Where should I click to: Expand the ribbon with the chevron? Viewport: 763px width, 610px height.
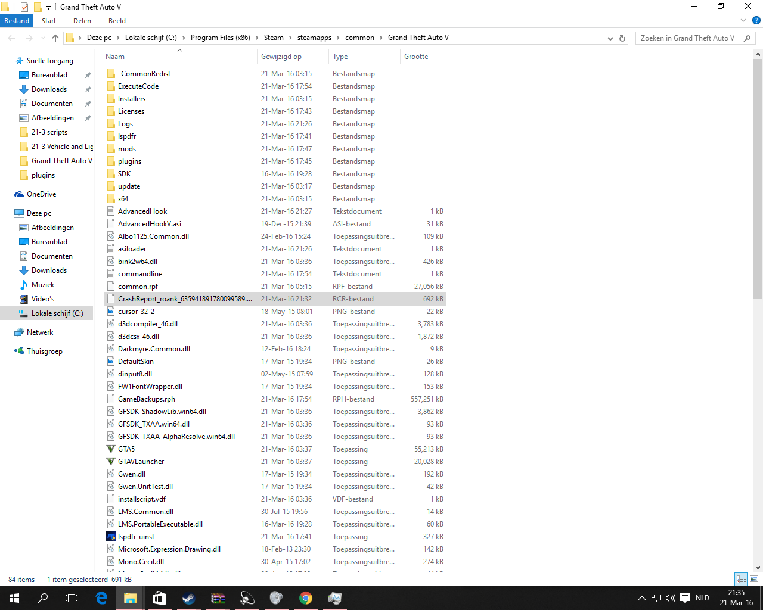[743, 21]
